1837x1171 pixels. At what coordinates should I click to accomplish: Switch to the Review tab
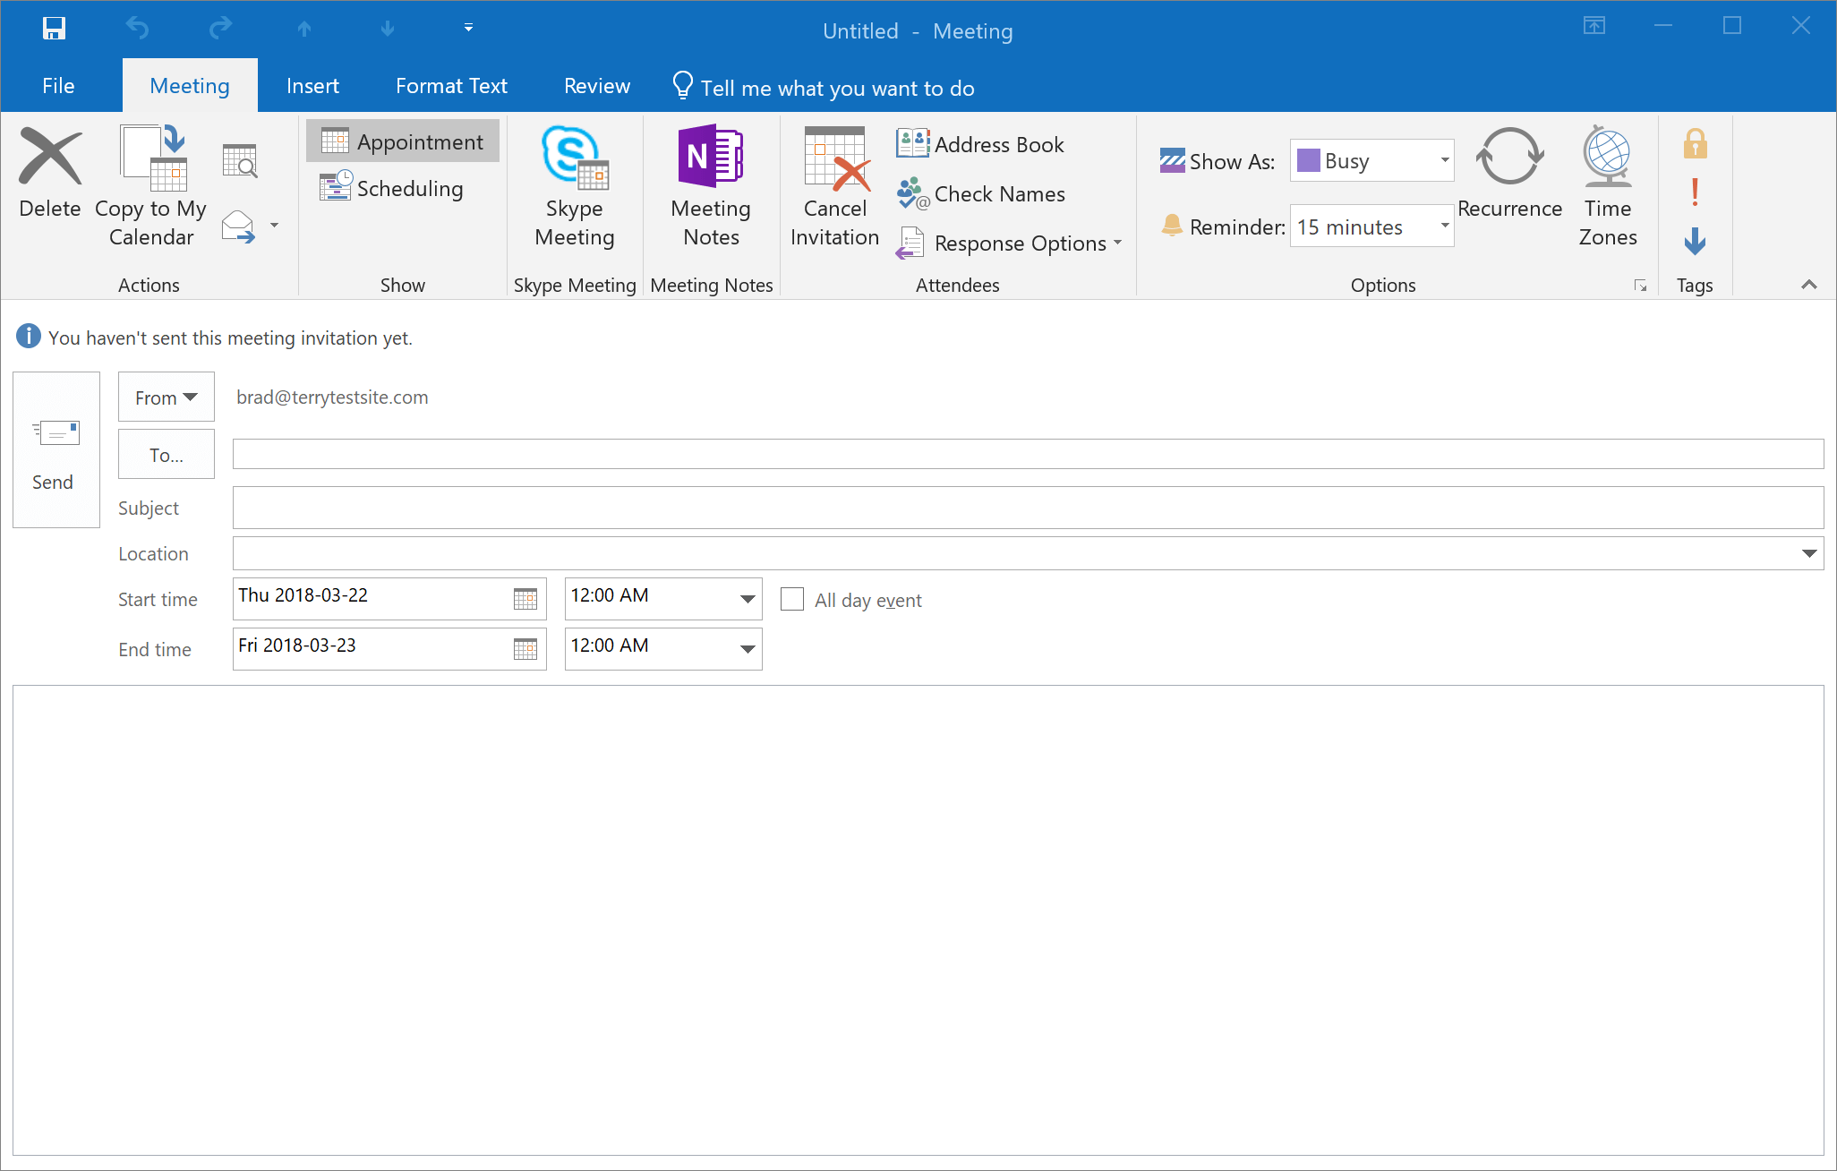[597, 86]
